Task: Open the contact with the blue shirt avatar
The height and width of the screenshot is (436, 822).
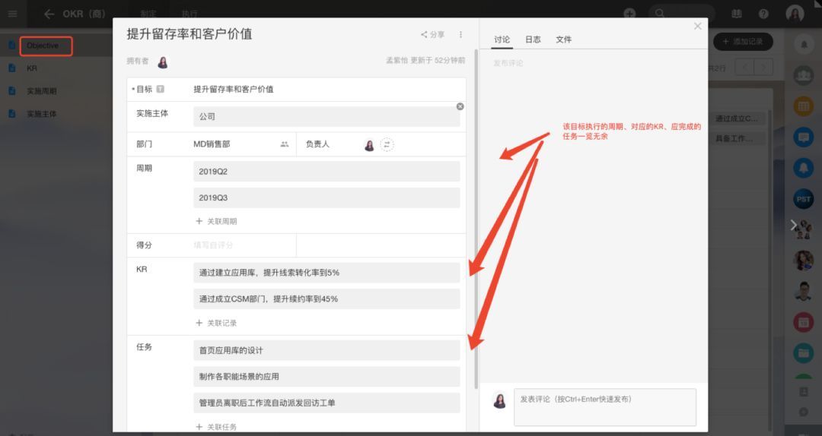Action: click(x=803, y=292)
